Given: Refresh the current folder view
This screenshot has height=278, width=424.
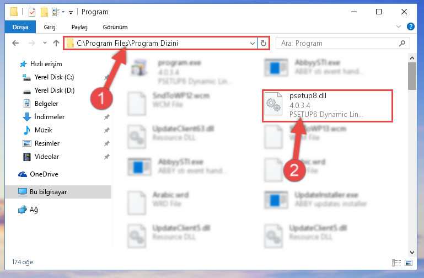Looking at the screenshot, I should (x=264, y=43).
